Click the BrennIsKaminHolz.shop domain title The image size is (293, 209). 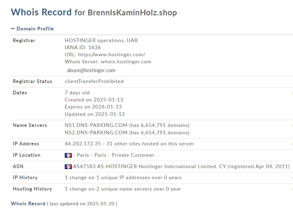(132, 13)
